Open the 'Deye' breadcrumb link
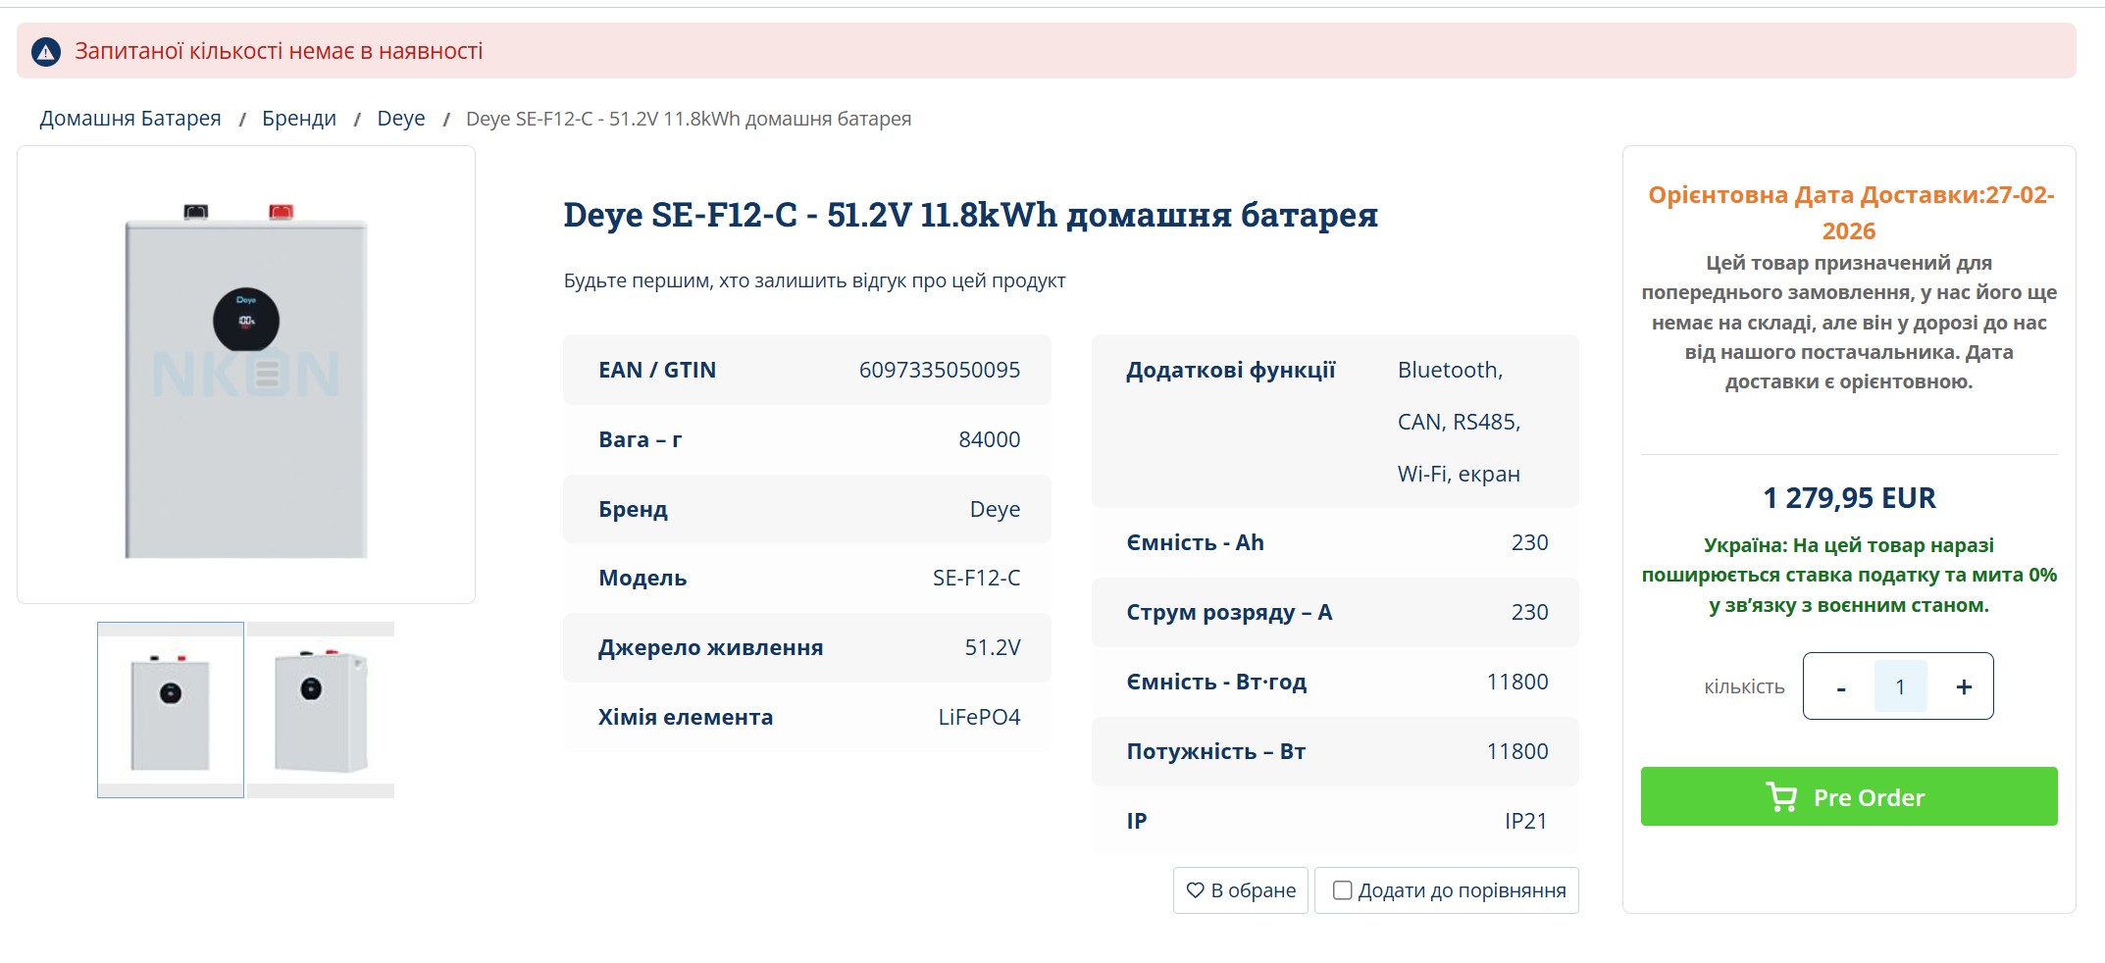This screenshot has width=2105, height=963. (401, 119)
